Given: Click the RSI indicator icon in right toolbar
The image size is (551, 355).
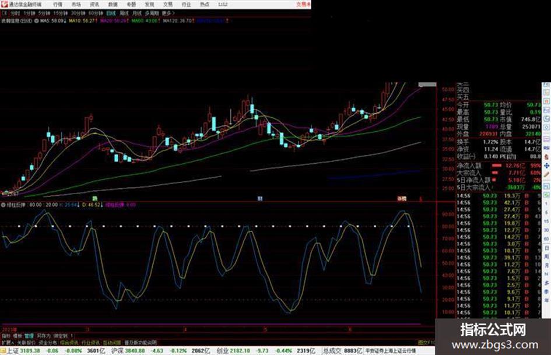Looking at the screenshot, I should pos(546,148).
